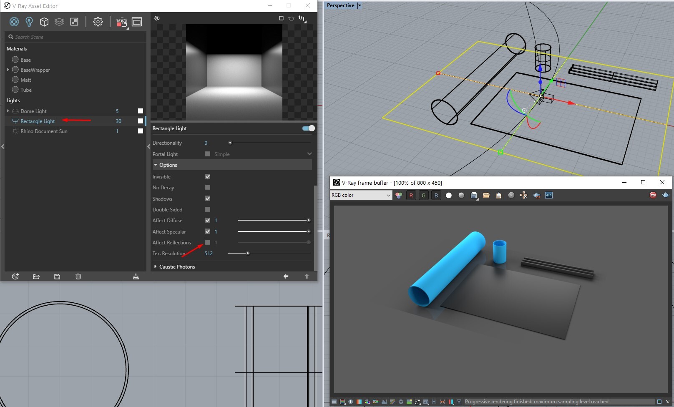Import asset file with folder icon
The image size is (674, 407).
pos(36,276)
